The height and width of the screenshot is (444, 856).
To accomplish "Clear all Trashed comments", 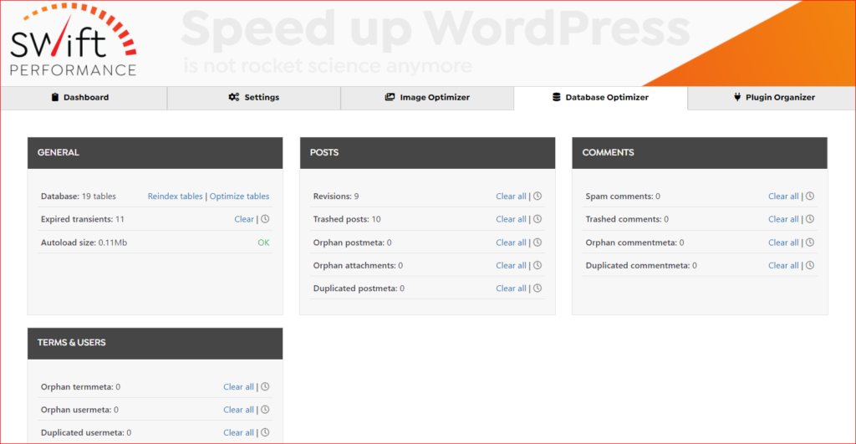I will (x=783, y=219).
